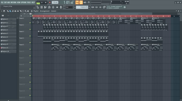
Task: Toggle the Track 4 mute LED
Action: [x=30, y=43]
